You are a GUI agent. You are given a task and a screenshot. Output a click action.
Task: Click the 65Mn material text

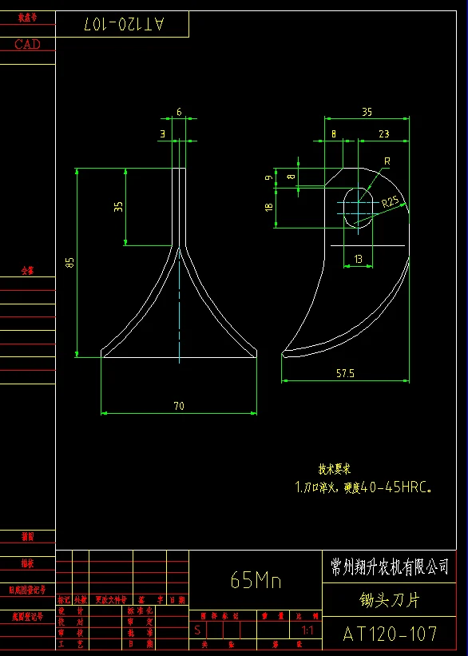[x=256, y=581]
